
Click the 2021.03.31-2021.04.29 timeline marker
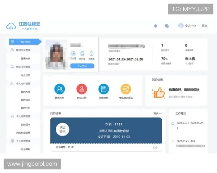coord(173,124)
